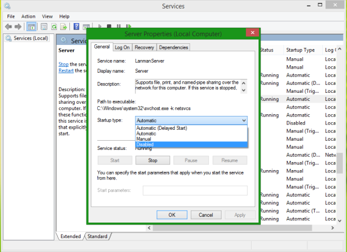Close the Server Properties dialog with red X
The image size is (347, 252).
click(x=253, y=33)
